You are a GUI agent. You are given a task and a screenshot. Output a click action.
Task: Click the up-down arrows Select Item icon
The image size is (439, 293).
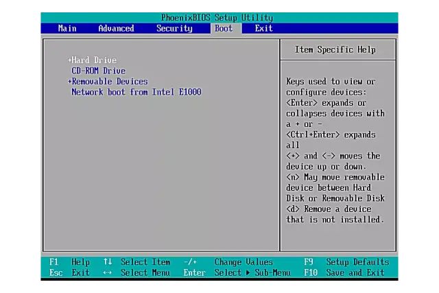[x=108, y=262]
